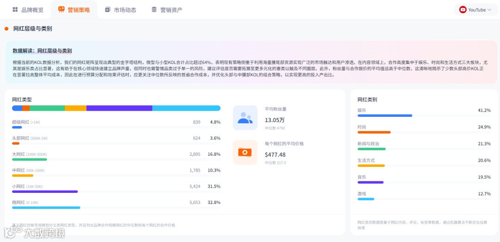Viewport: 500px width, 242px height.
Task: Select the 中网红 (50K-100K) row label
Action: (28, 171)
